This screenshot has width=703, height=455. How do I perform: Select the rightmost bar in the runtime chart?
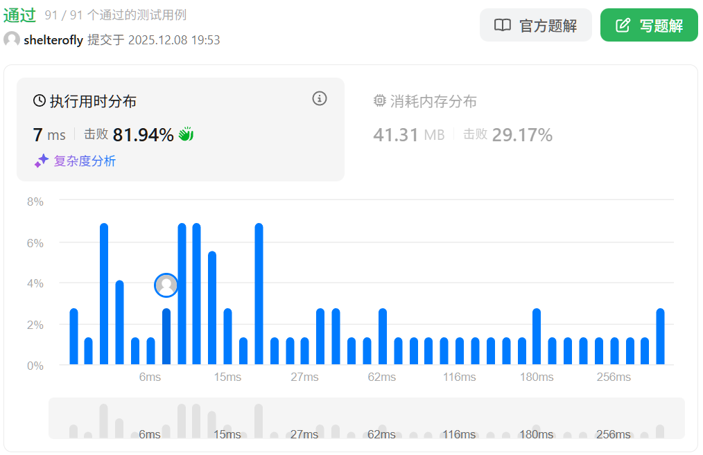click(660, 337)
